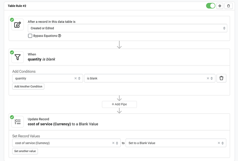Click the filter funnel condition icon
This screenshot has width=238, height=161.
tap(18, 57)
